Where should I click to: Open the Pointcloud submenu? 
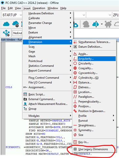pyautogui.click(x=48, y=61)
